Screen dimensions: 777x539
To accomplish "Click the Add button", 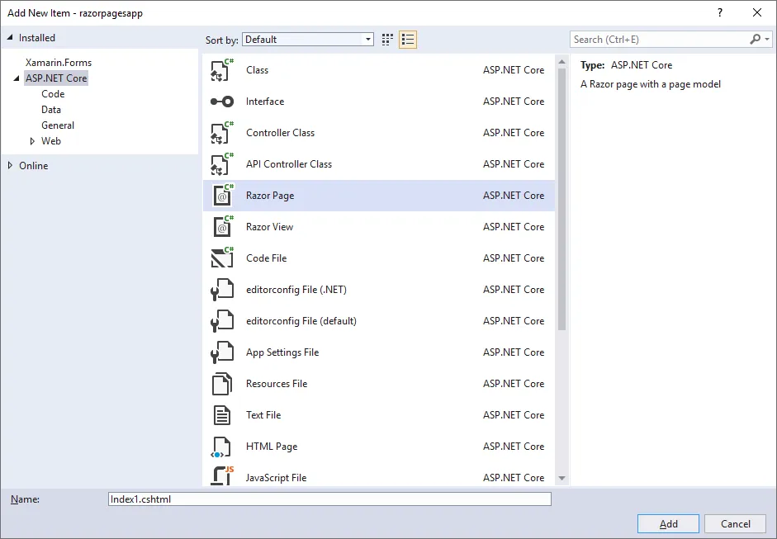I will pyautogui.click(x=668, y=523).
